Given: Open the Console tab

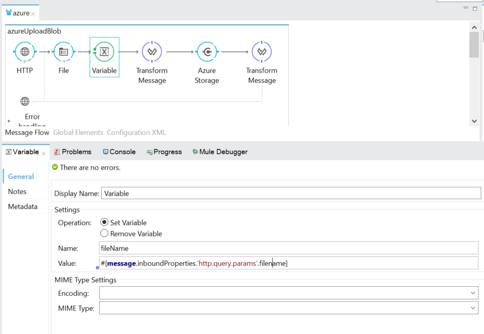Looking at the screenshot, I should click(119, 152).
